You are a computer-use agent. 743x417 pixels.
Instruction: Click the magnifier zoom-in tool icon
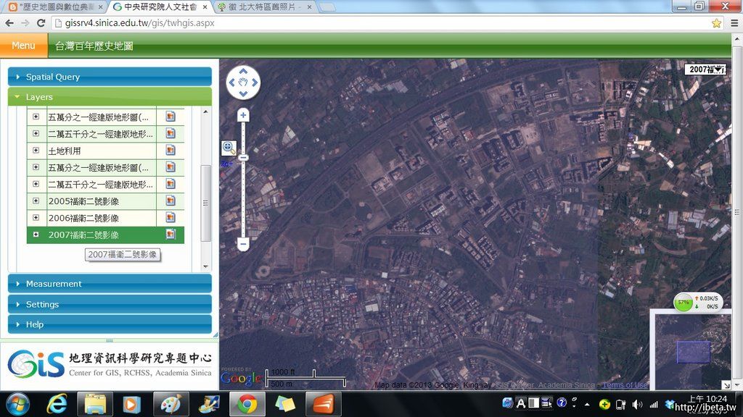[x=228, y=148]
